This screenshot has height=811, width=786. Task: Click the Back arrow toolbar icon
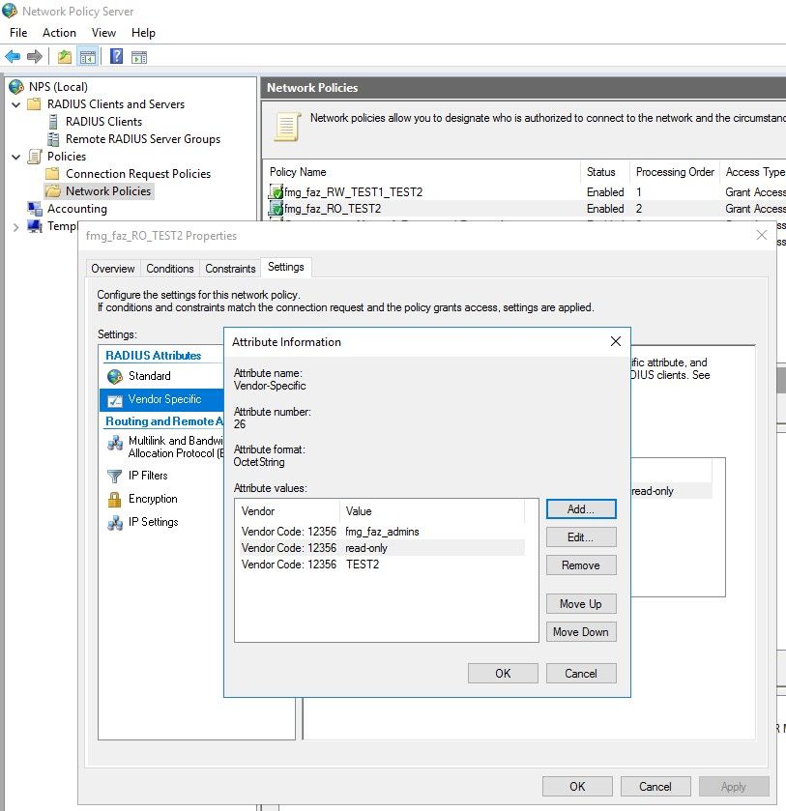coord(13,57)
